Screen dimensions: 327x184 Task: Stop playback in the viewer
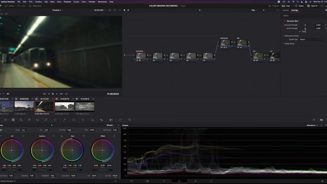pyautogui.click(x=53, y=94)
